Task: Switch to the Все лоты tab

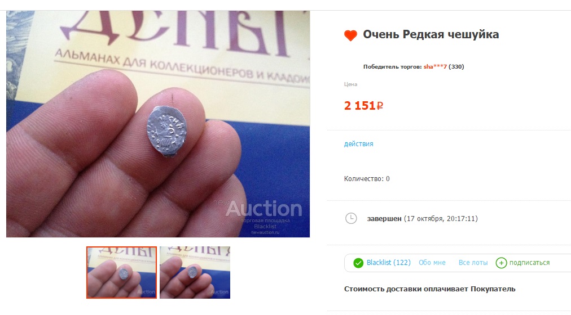Action: 473,262
